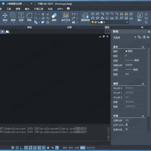Click the video icon after APP+

pyautogui.click(x=68, y=8)
